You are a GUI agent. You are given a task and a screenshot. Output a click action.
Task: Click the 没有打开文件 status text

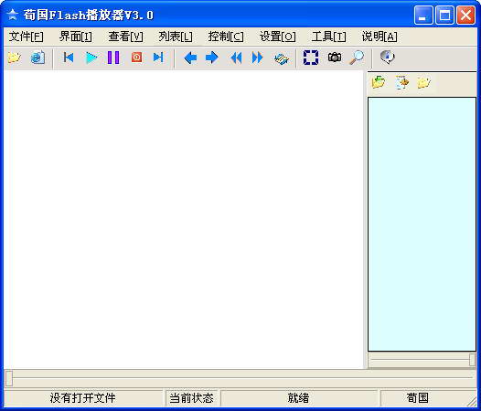(83, 398)
